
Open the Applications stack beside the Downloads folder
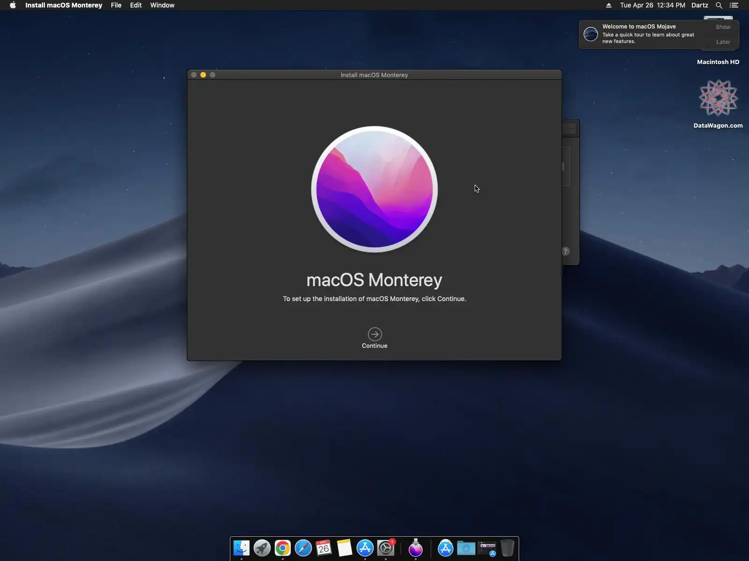coord(446,548)
